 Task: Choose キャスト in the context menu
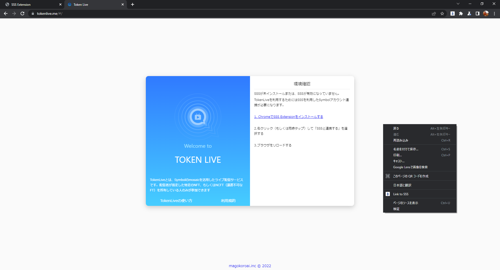pyautogui.click(x=420, y=161)
